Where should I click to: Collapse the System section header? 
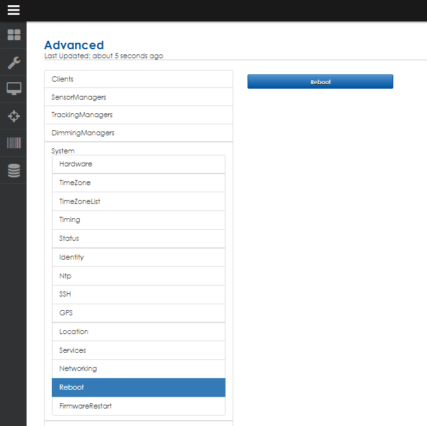pos(63,151)
